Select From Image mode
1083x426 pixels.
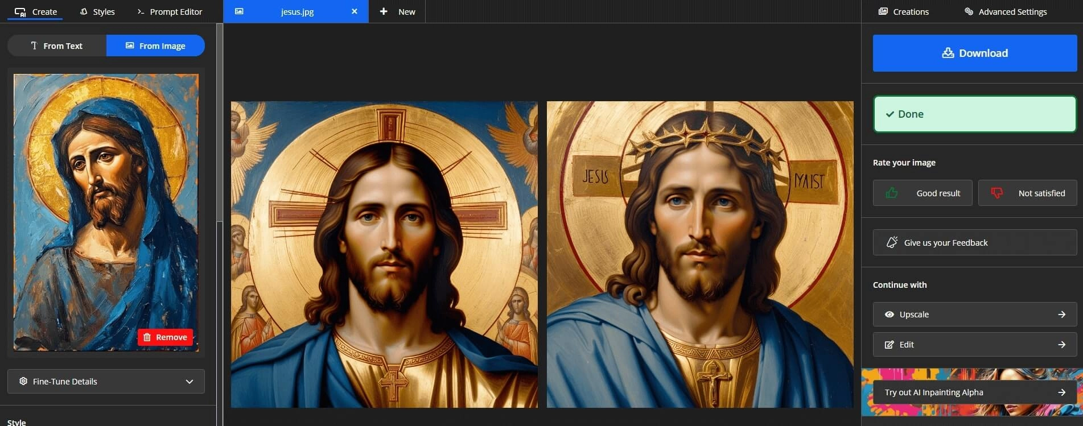pos(155,46)
